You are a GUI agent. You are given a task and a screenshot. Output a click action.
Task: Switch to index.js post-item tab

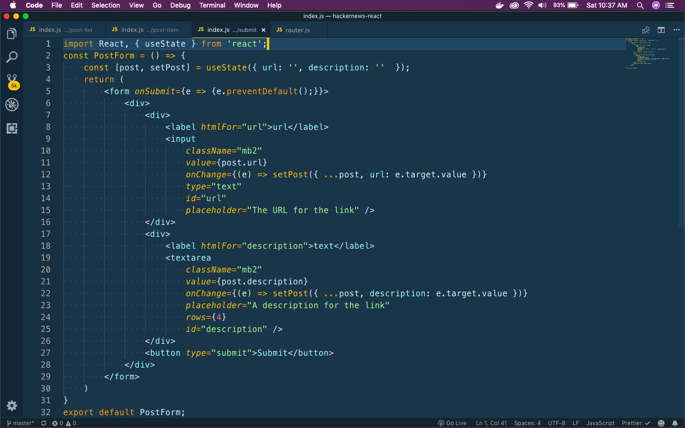tap(148, 30)
